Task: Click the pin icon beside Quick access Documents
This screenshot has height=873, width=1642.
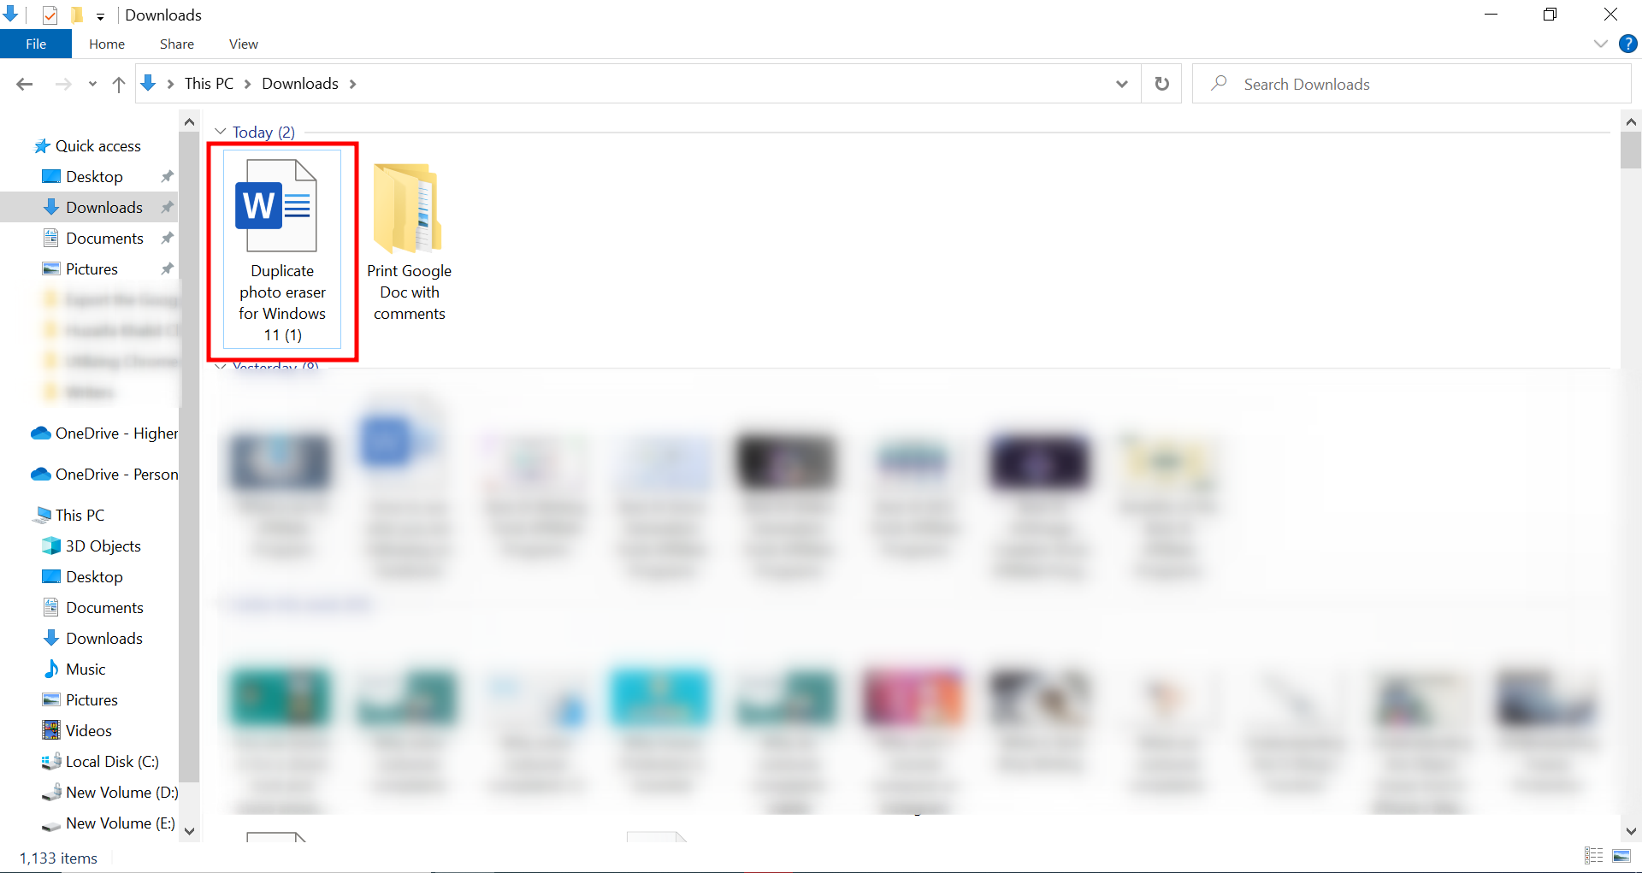Action: [167, 239]
